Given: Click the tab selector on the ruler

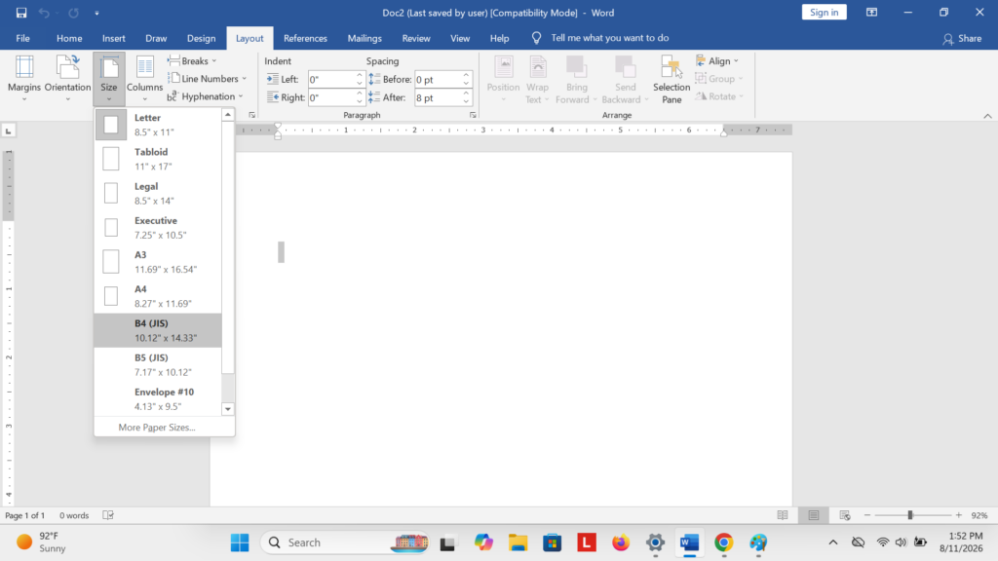Looking at the screenshot, I should tap(8, 131).
